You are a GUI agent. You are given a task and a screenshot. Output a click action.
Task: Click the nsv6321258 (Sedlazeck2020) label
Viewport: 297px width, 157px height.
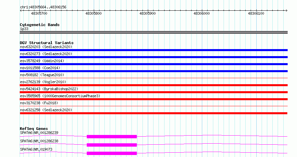(x=46, y=110)
